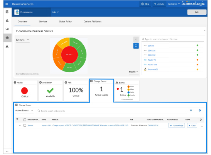
Task: Click the Availability checkmark header icon
Action: [x=41, y=82]
